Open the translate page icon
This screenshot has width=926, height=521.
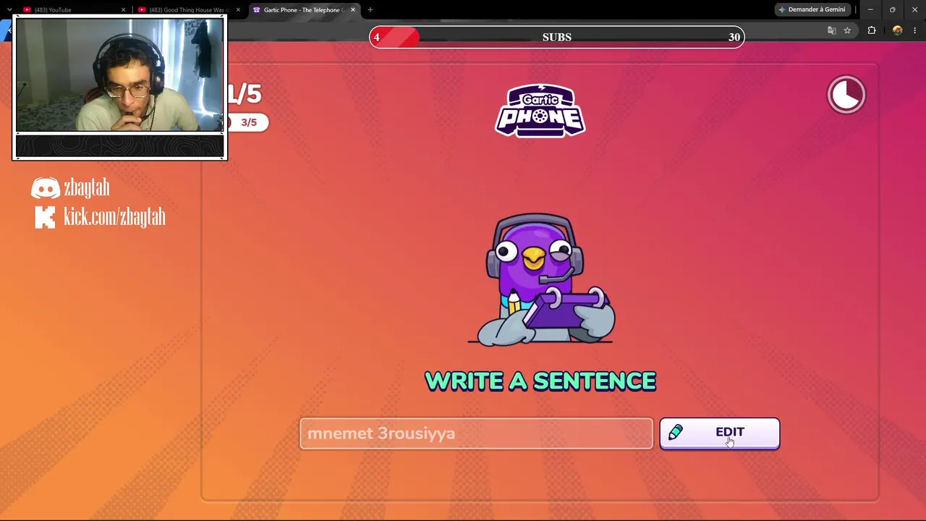click(x=832, y=30)
